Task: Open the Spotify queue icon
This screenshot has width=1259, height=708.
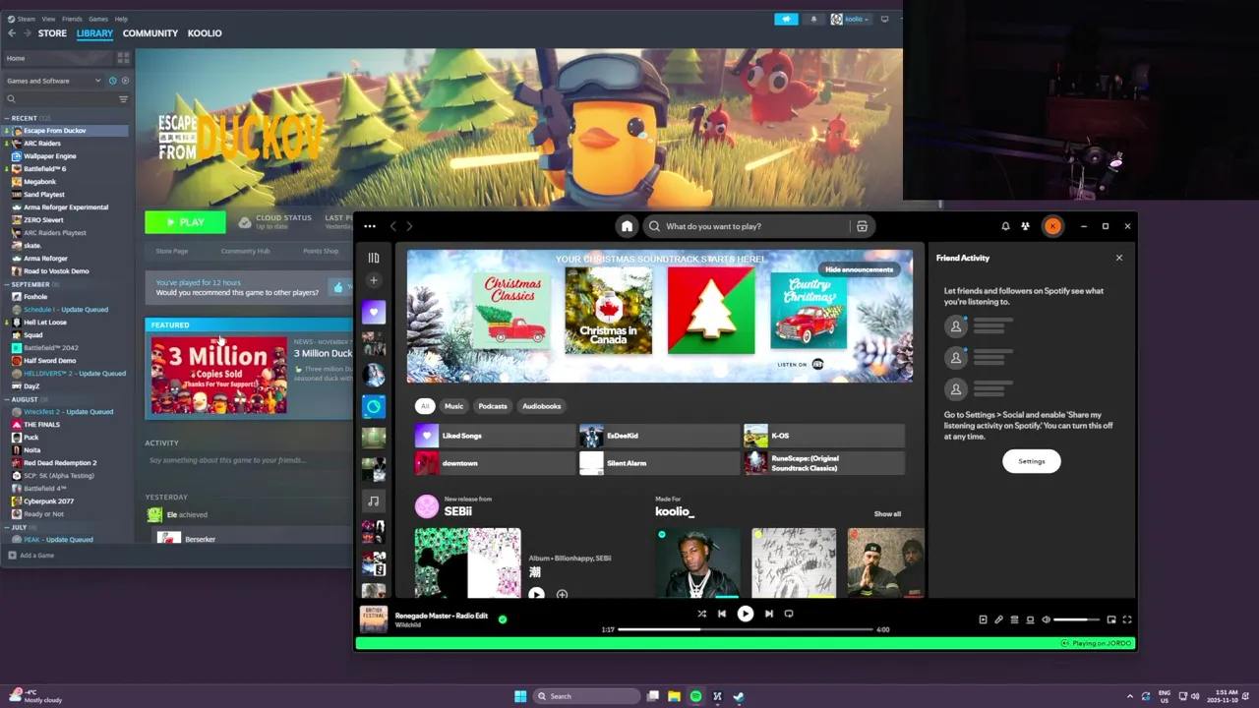Action: pyautogui.click(x=1014, y=619)
